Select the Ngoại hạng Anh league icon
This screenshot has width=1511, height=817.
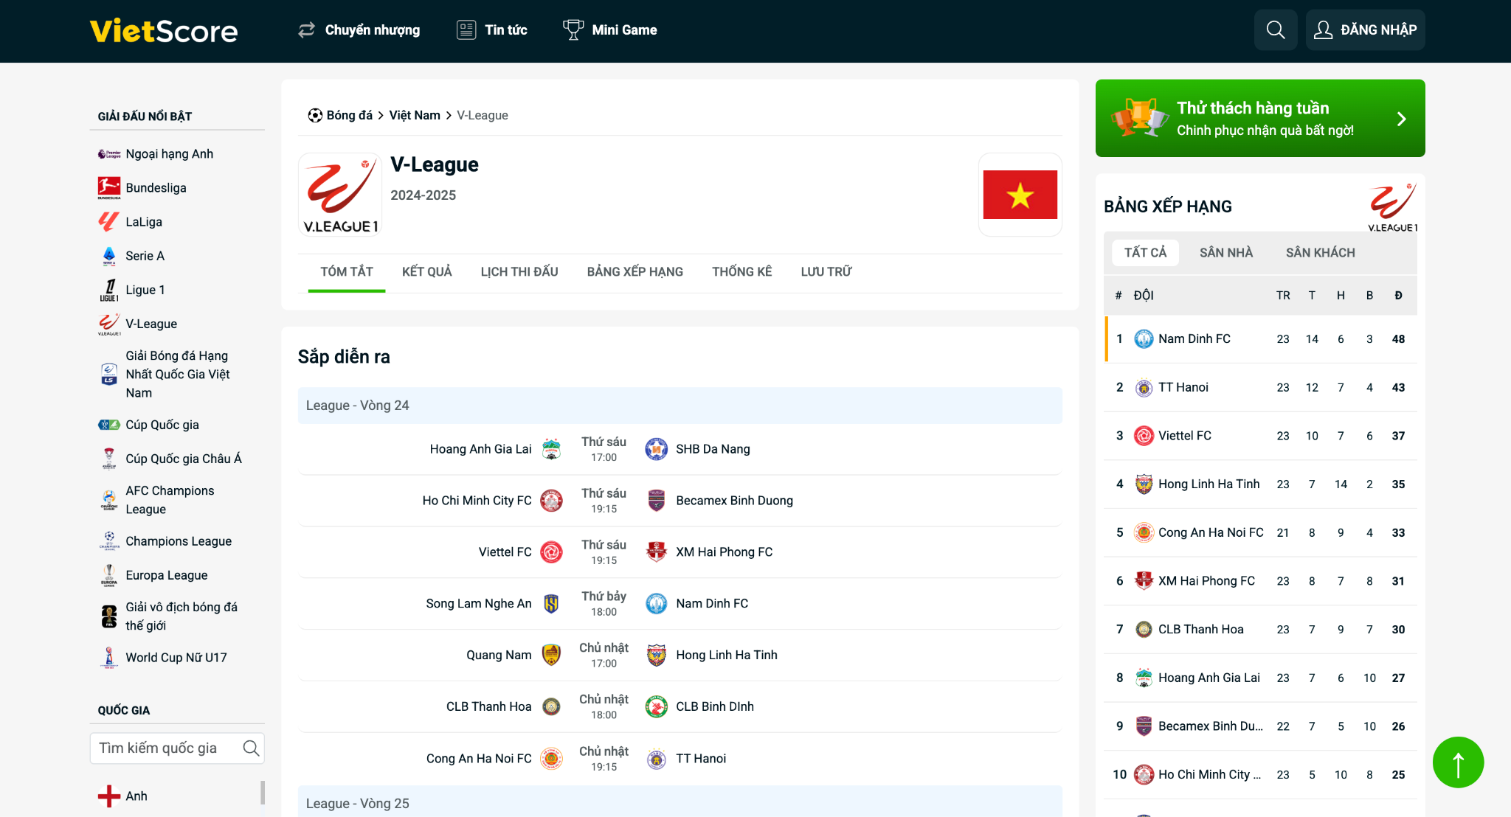pos(108,153)
